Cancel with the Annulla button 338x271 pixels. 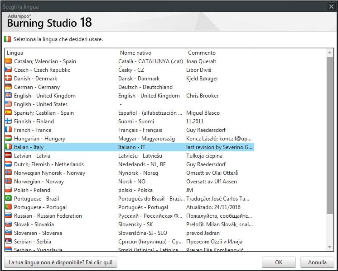317,262
